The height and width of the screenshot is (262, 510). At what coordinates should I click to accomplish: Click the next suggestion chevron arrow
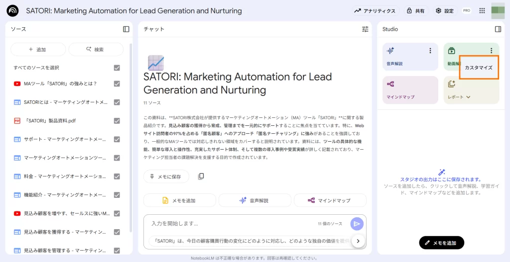pos(358,241)
